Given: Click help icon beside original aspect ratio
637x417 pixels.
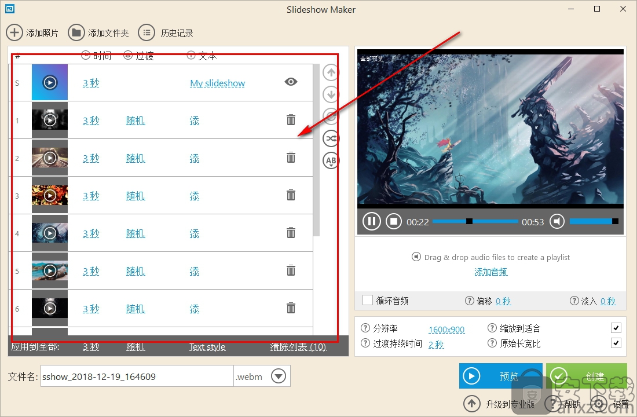Looking at the screenshot, I should coord(492,343).
